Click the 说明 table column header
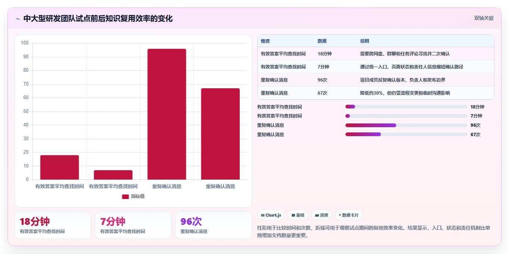The image size is (509, 254). 364,41
